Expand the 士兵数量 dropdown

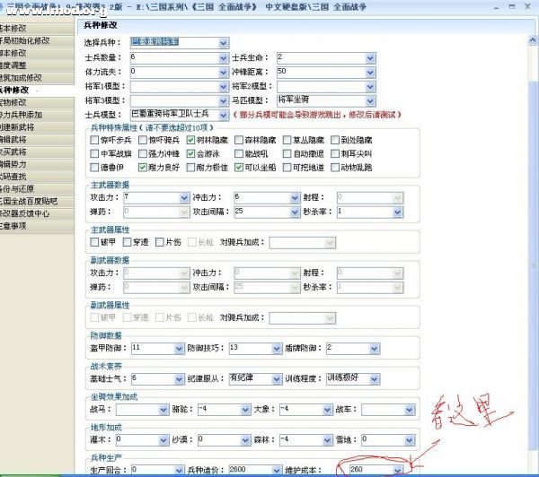[222, 57]
